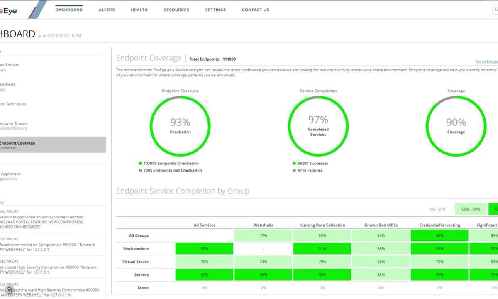Select the 60% - 89% legend range
This screenshot has width=498, height=299.
(x=470, y=209)
